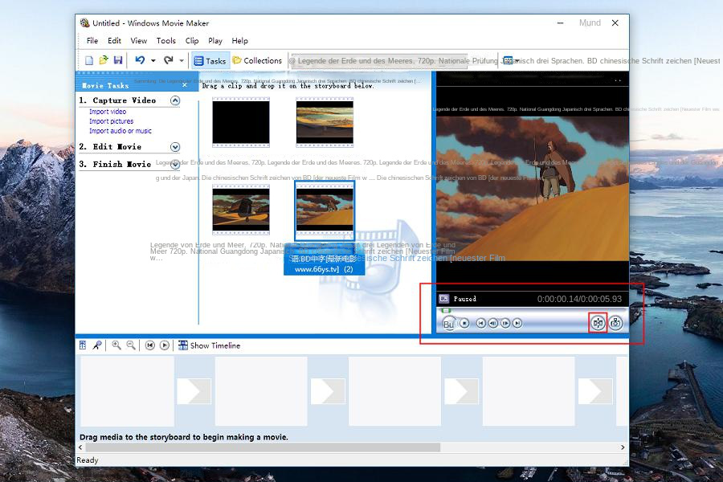Expand the Finish Movie section

pos(175,164)
